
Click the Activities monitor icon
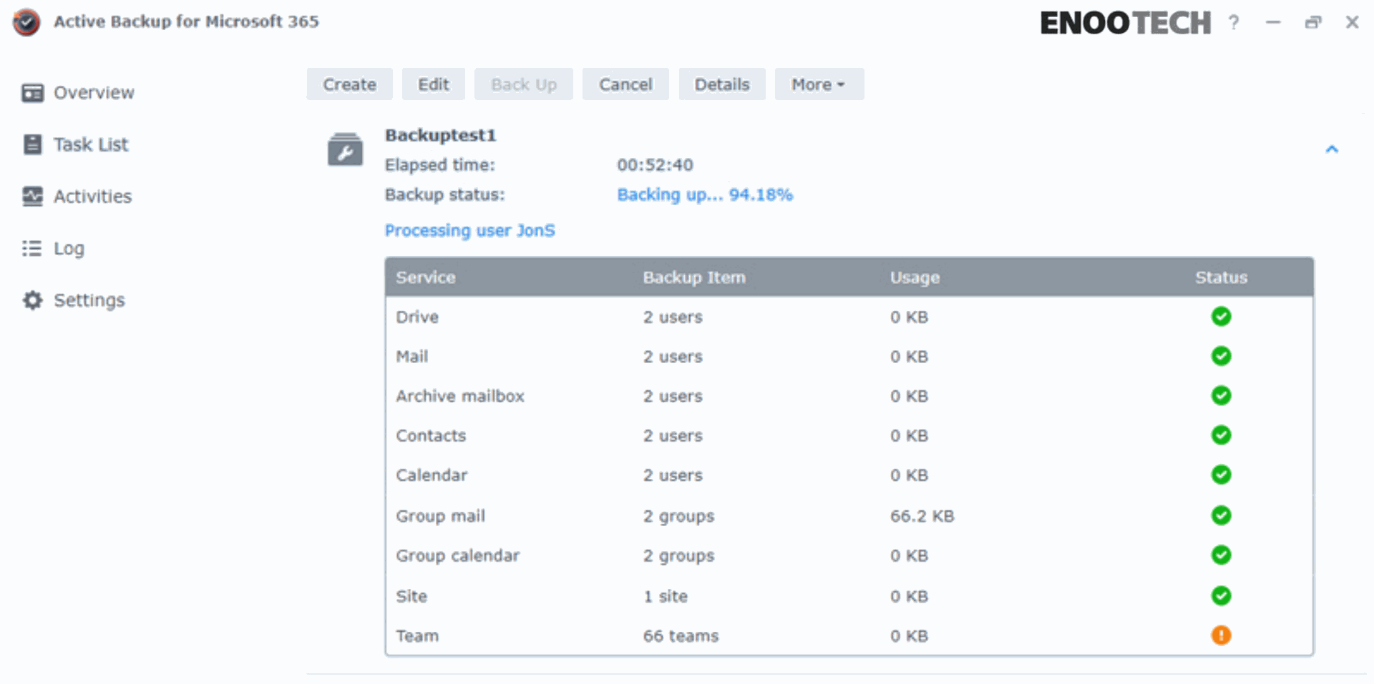tap(32, 196)
